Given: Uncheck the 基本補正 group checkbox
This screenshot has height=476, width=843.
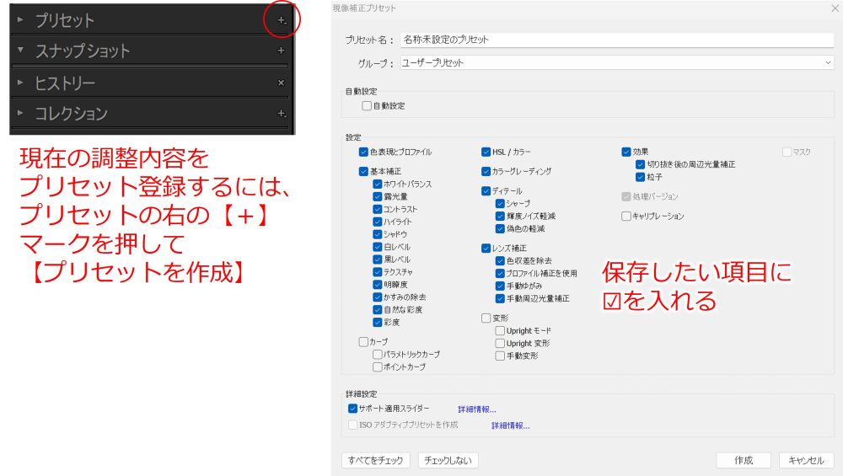Looking at the screenshot, I should coord(363,171).
